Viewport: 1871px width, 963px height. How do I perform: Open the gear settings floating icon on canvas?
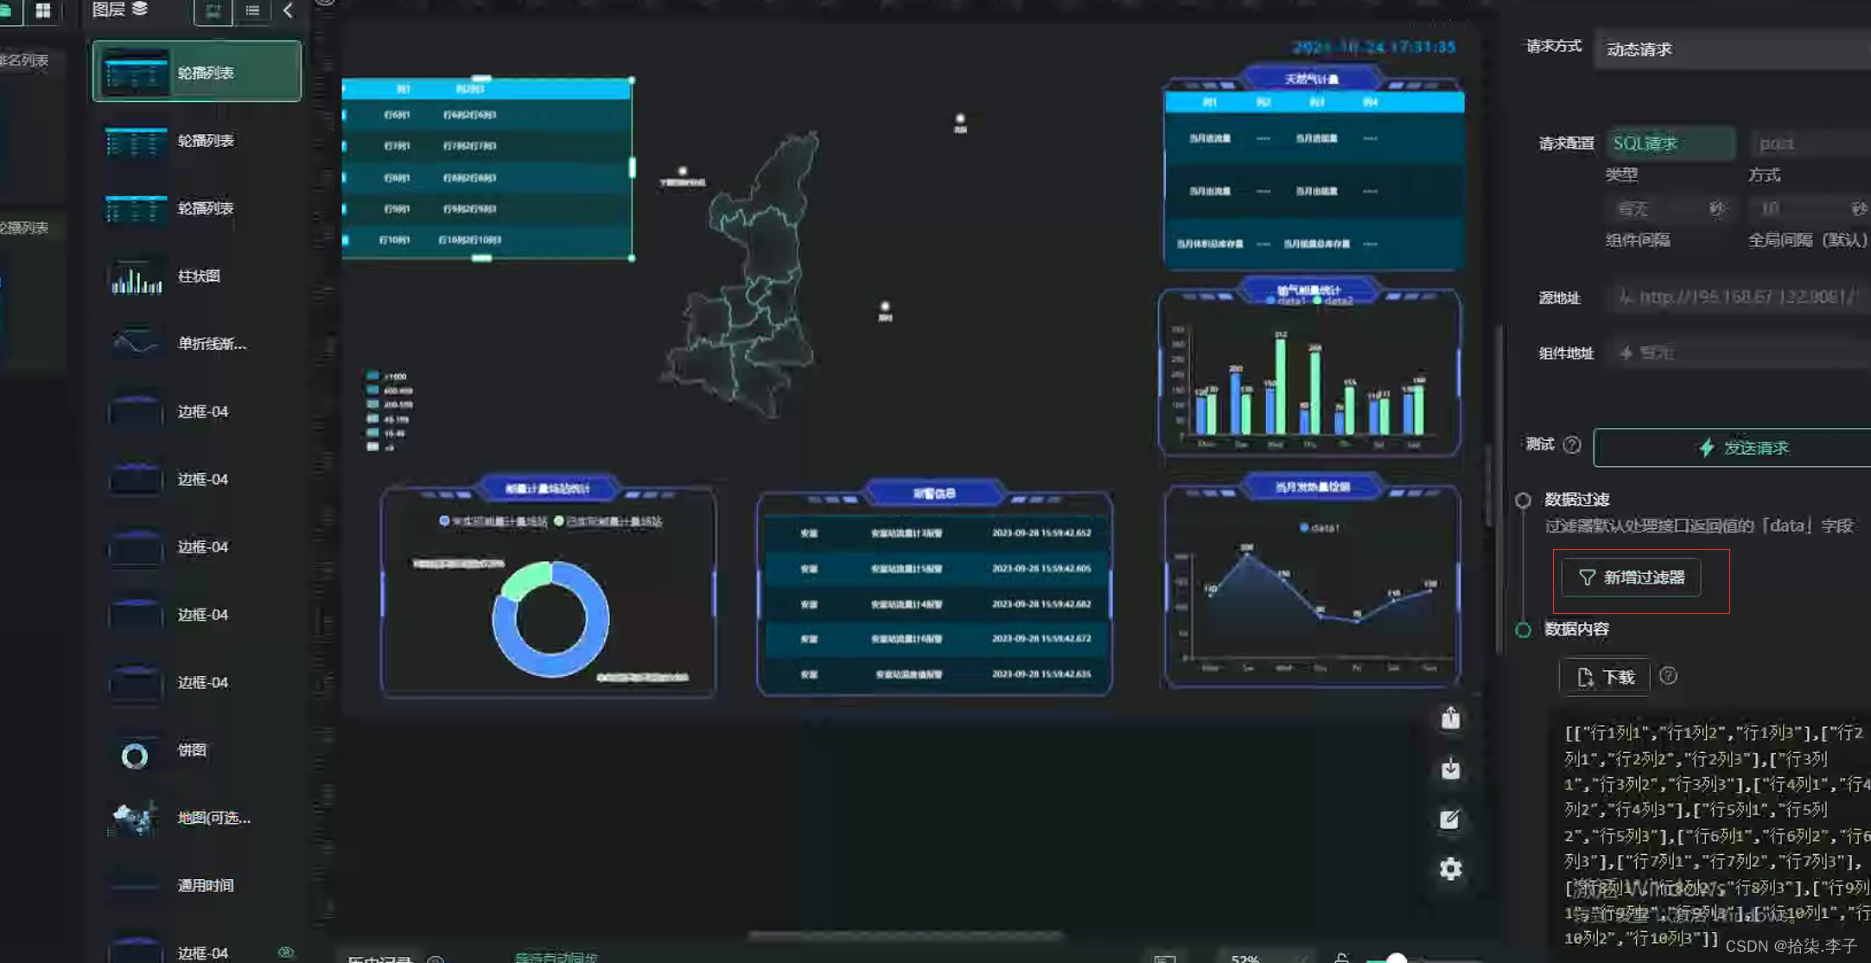tap(1450, 869)
